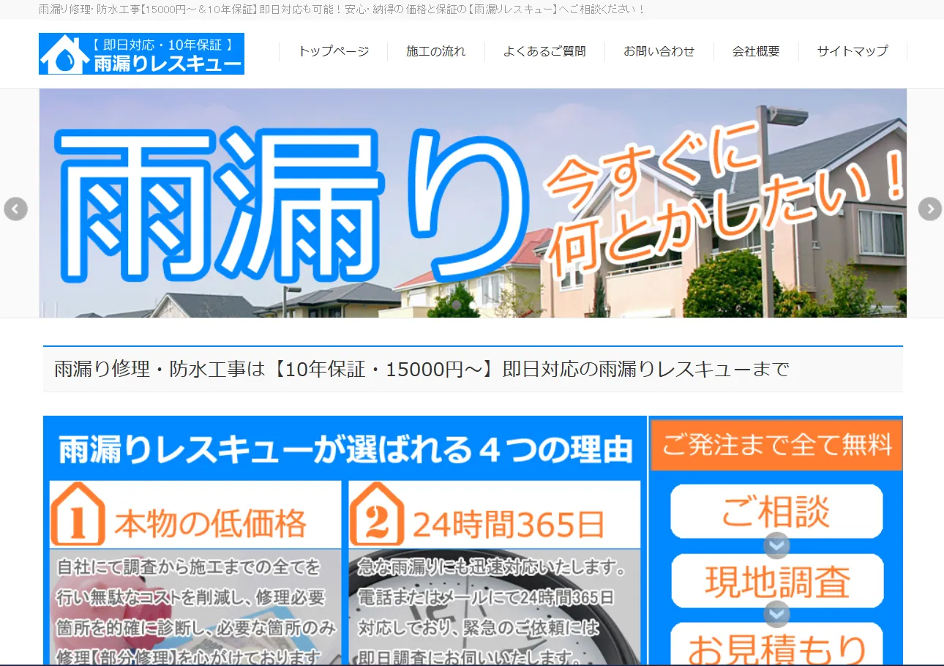
Task: Open the トップページ menu item
Action: coord(333,51)
